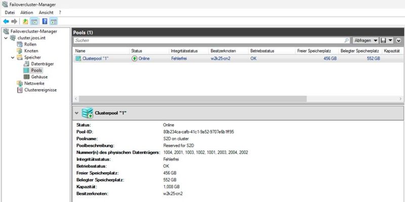Open Help via the blue question-mark icon
The width and height of the screenshot is (405, 202).
(x=45, y=21)
